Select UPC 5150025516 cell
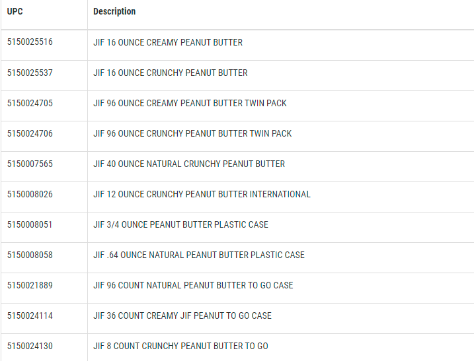This screenshot has height=361, width=474. click(x=30, y=42)
